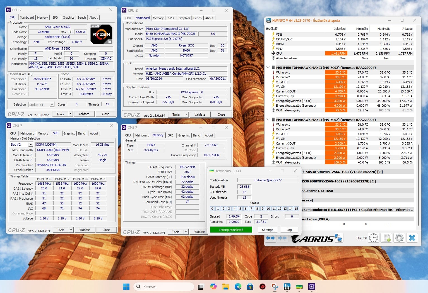This screenshot has height=293, width=428.
Task: Collapse second MSI B450 TOMAHAWK sensor group
Action: pyautogui.click(x=268, y=119)
